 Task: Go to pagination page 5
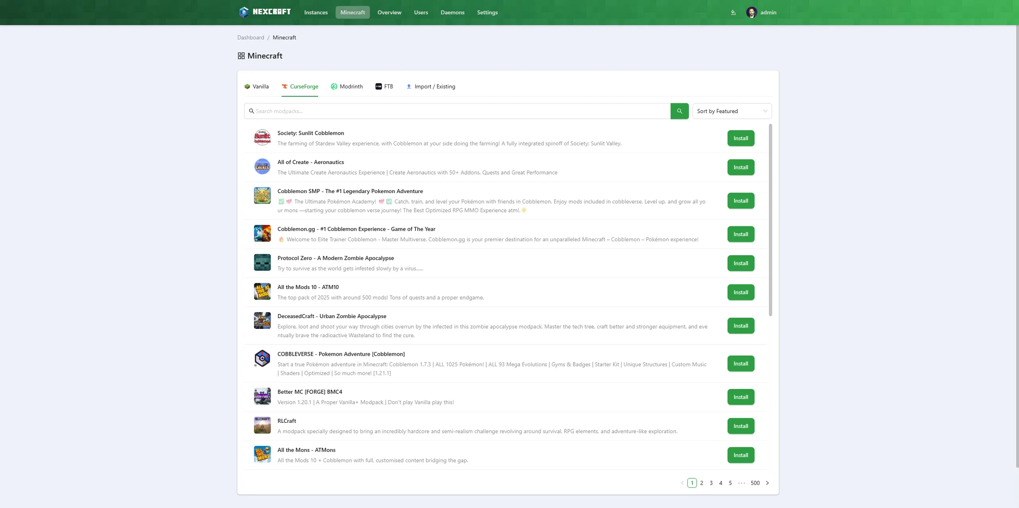pos(730,483)
